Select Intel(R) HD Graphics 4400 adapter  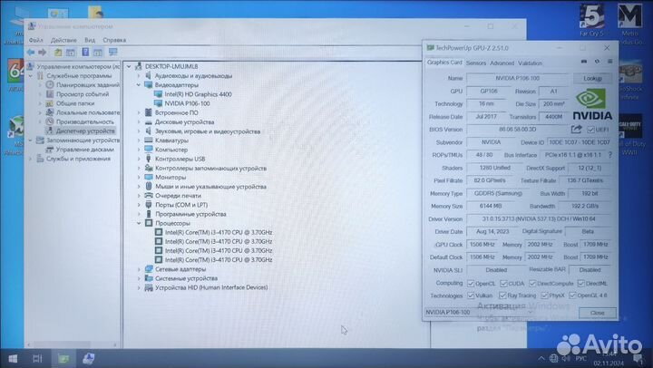(198, 94)
